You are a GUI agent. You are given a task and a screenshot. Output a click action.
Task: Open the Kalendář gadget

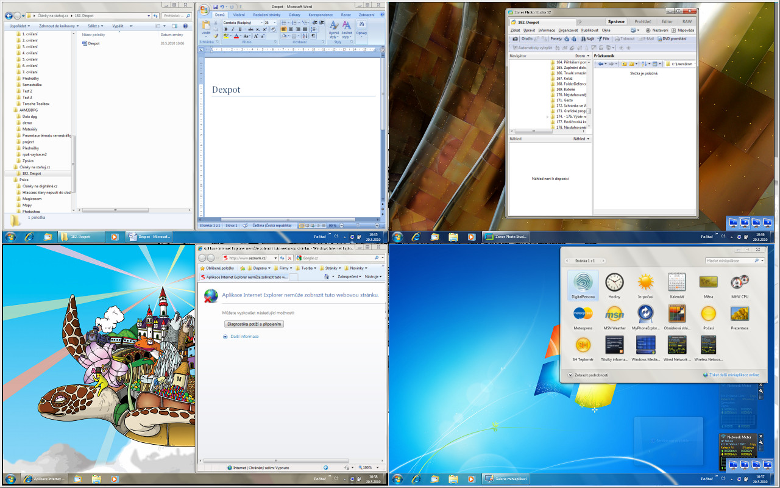(677, 285)
